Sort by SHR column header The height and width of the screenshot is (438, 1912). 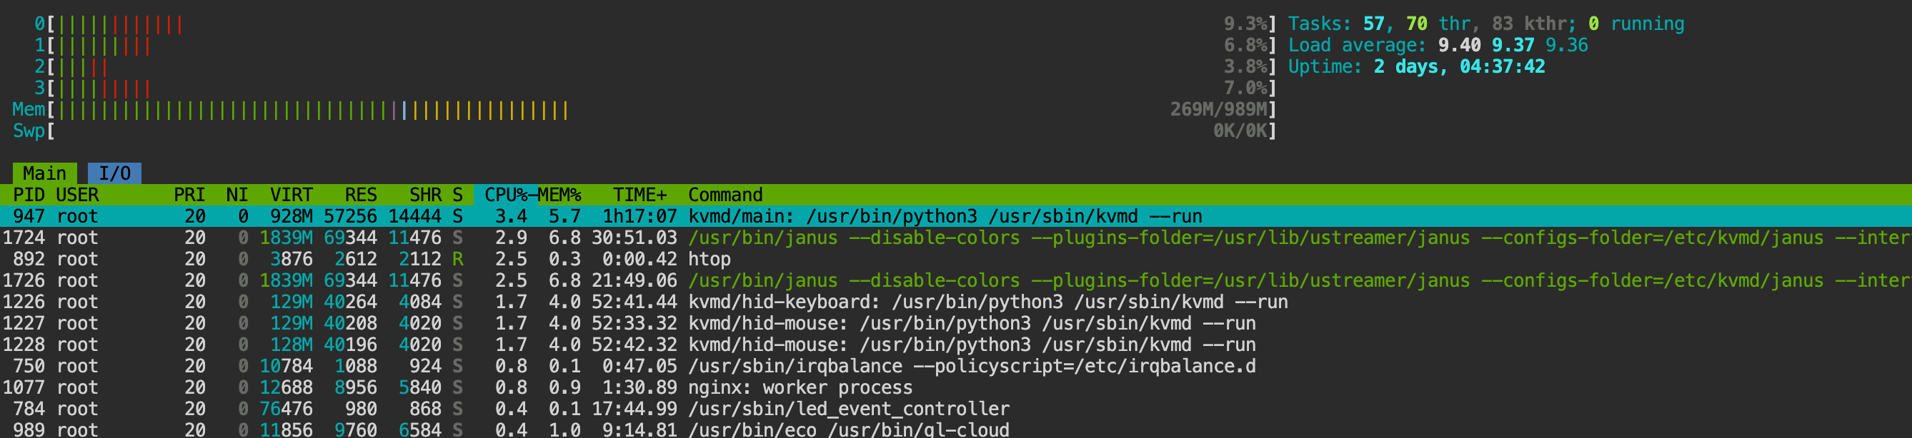tap(425, 195)
